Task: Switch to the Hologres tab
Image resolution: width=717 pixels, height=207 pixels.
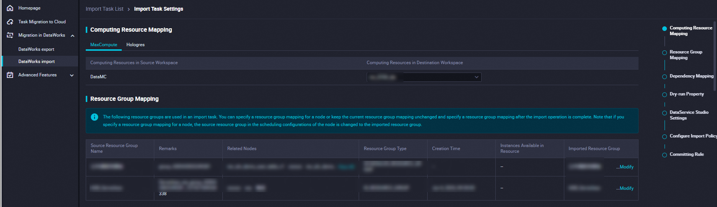Action: (x=136, y=45)
